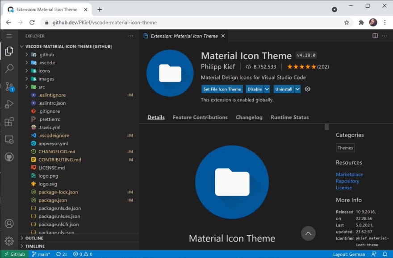Go back in the browser
Screen dimensions: 393x258
8,22
